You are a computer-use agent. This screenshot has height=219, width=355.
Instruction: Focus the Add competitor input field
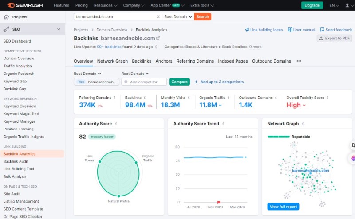(144, 82)
